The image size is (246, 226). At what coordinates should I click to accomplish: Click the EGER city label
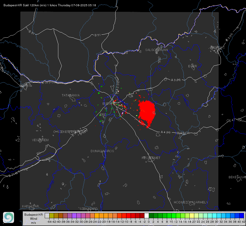click(192, 66)
